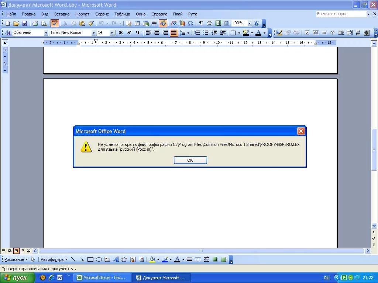Toggle Italic (К) formatting
378x283 pixels.
pyautogui.click(x=129, y=33)
